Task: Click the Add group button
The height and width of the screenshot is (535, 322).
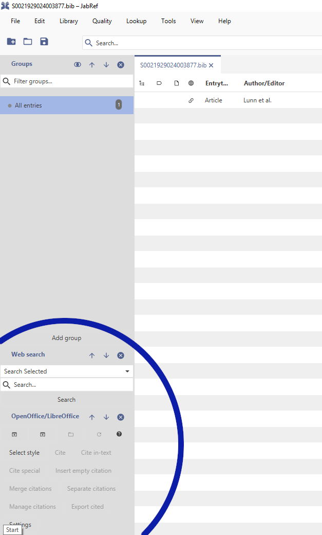Action: coord(66,338)
